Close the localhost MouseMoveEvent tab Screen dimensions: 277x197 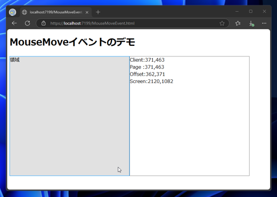point(87,12)
